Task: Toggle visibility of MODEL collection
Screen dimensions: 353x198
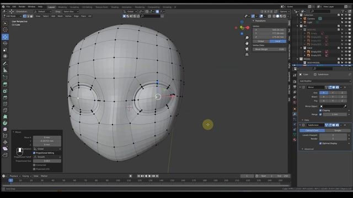Action: pos(346,59)
